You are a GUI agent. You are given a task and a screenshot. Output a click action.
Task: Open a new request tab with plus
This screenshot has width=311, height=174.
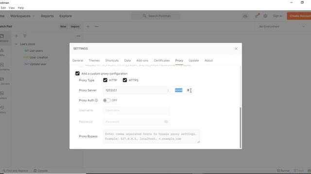(88, 26)
